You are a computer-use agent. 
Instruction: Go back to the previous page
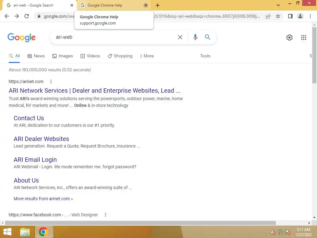[7, 16]
